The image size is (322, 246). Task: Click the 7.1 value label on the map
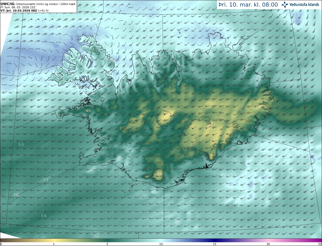(x=46, y=180)
